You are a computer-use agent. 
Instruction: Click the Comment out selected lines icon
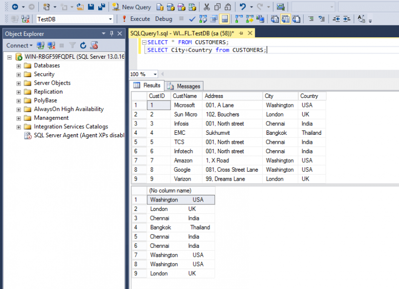(x=311, y=19)
